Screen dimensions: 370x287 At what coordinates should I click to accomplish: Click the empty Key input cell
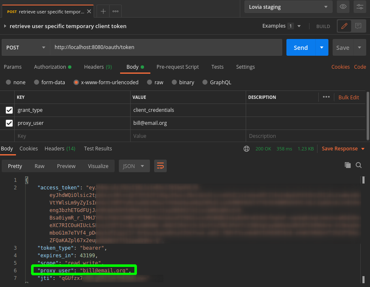[x=72, y=136]
